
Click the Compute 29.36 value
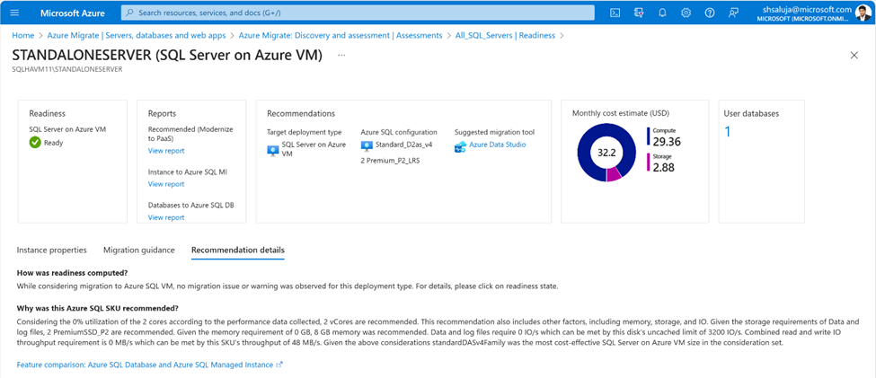click(x=667, y=141)
